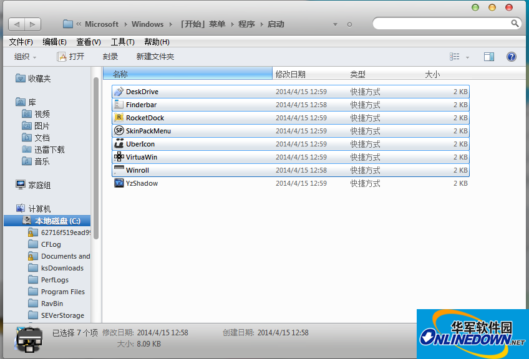Open the 查看(V) menu
The height and width of the screenshot is (359, 529).
pyautogui.click(x=88, y=42)
